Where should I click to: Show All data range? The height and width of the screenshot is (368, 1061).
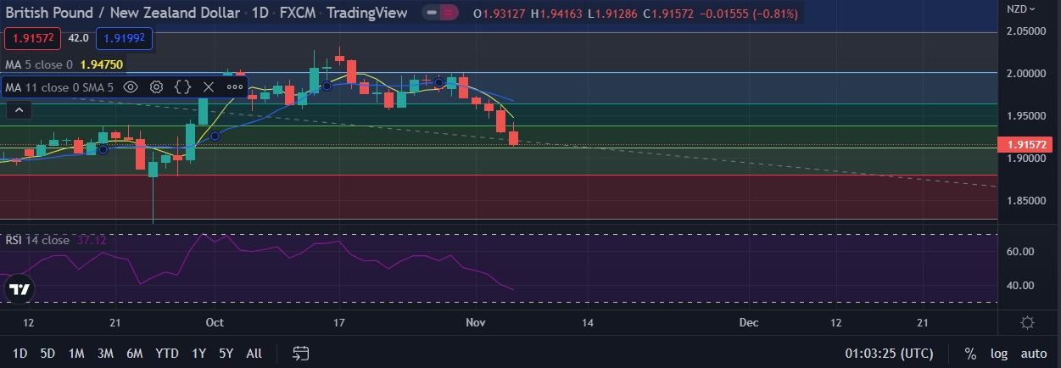pos(254,354)
